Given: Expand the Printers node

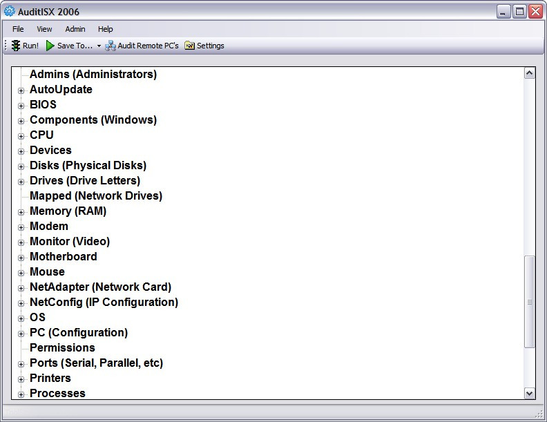Looking at the screenshot, I should click(x=21, y=379).
